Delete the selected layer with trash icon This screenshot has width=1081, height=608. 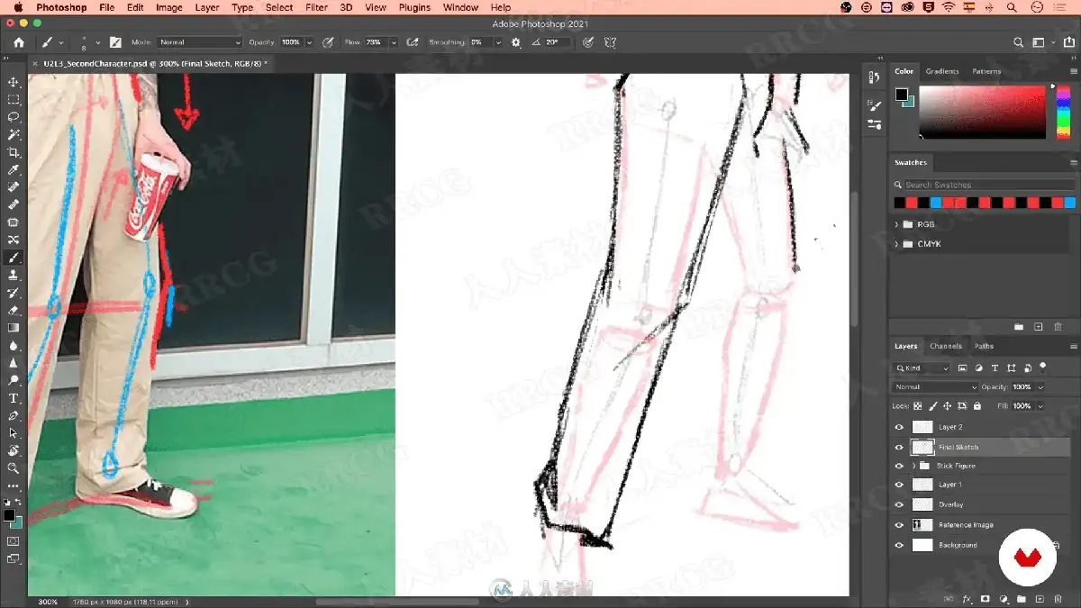pos(1058,598)
